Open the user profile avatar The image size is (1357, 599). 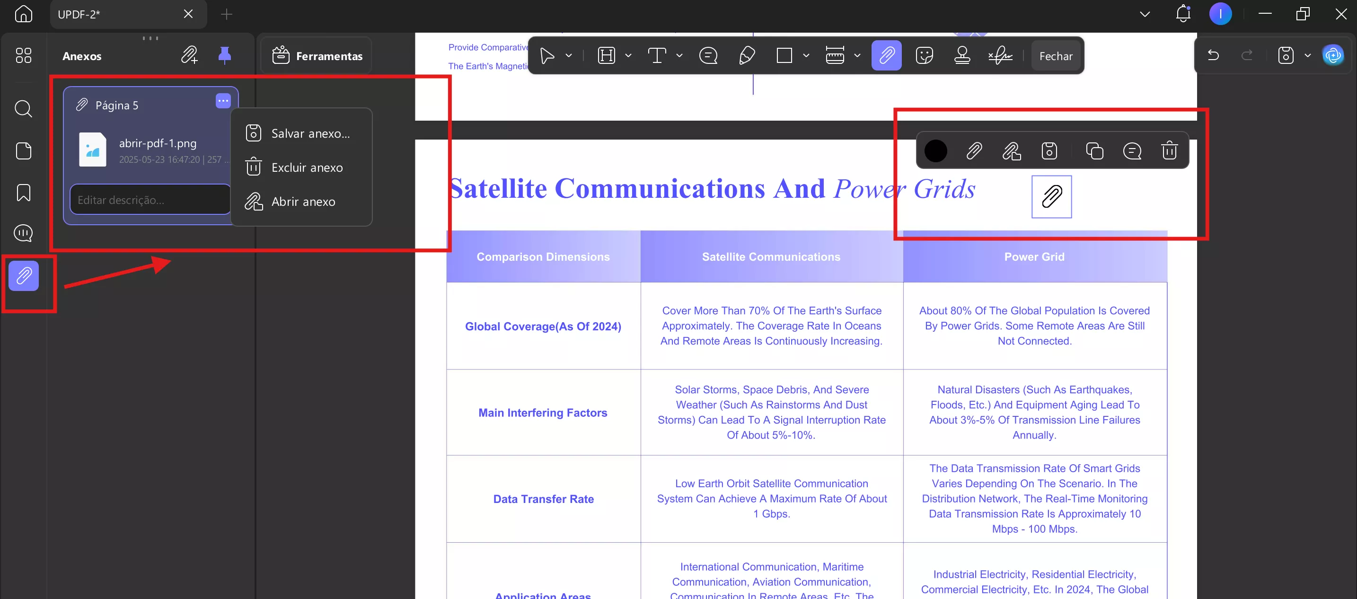(x=1221, y=14)
